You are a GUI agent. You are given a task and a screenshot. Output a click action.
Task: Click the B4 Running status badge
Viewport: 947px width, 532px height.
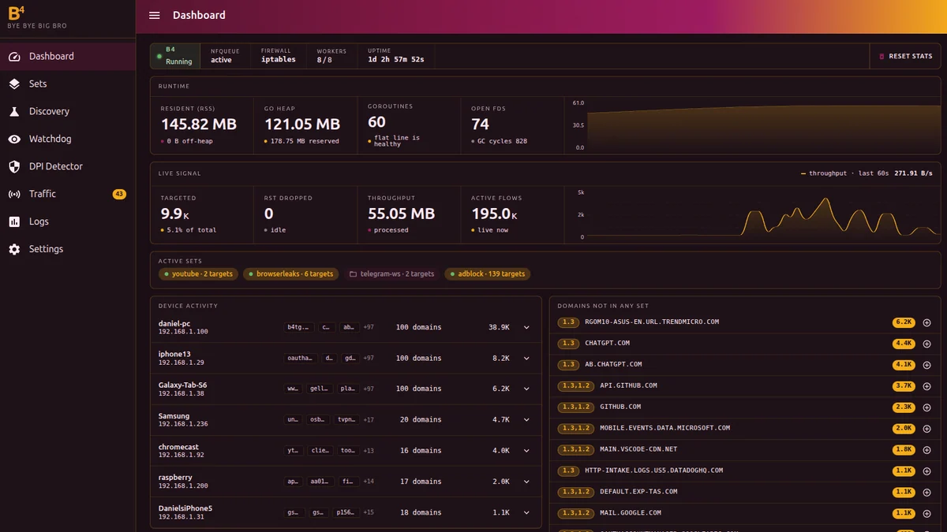pos(175,57)
